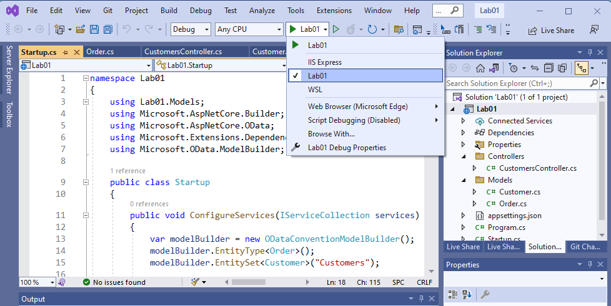Click Browse With... menu entry
611x306 pixels.
(365, 134)
